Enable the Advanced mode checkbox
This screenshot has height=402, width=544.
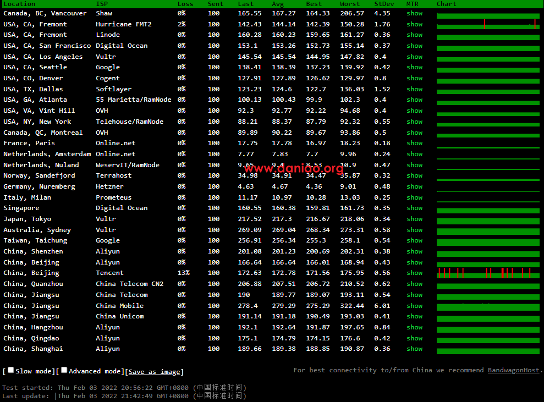click(x=64, y=370)
